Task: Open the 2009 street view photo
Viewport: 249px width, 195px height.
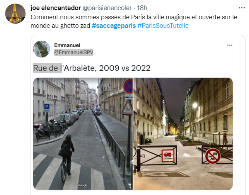Action: [83, 134]
